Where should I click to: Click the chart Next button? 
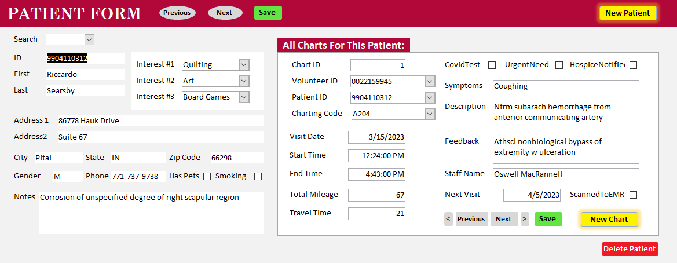503,219
